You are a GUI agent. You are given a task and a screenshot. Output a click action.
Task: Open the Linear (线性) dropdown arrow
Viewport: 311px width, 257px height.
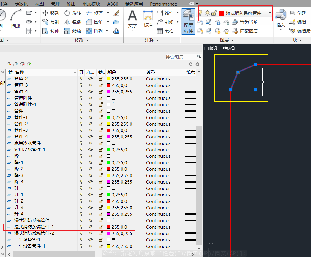177,13
